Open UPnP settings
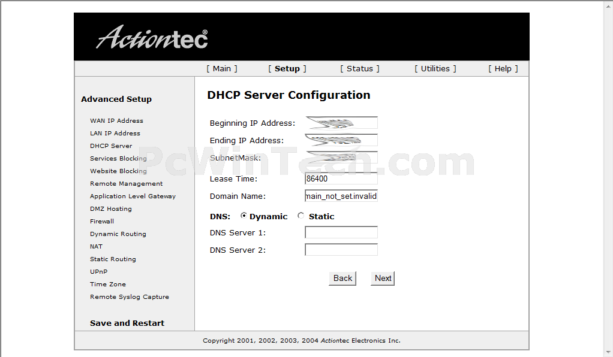This screenshot has width=613, height=357. coord(98,271)
